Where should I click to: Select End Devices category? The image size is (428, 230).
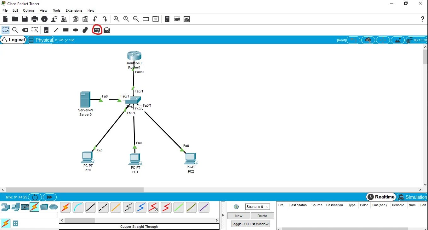pos(15,207)
